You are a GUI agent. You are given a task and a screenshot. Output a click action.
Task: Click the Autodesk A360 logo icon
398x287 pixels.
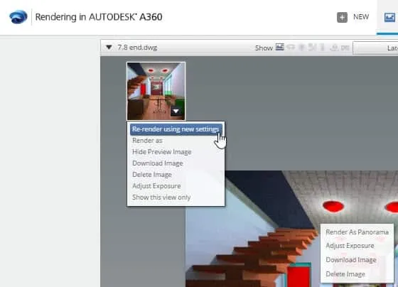pyautogui.click(x=18, y=17)
